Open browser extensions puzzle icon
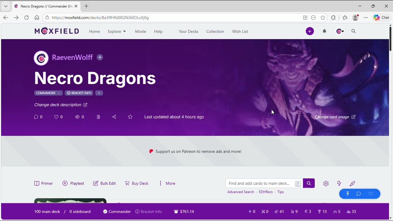 [333, 17]
